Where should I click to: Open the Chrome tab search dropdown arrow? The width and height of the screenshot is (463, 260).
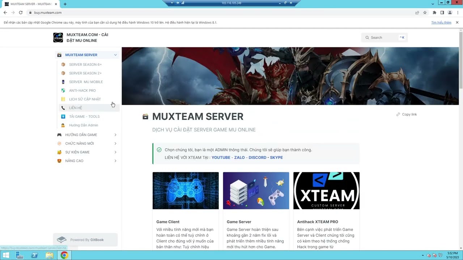coord(433,4)
